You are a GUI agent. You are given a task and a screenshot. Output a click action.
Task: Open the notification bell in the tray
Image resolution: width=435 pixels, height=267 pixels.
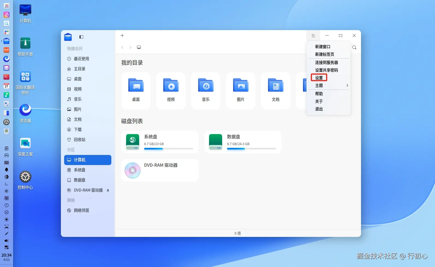(7, 170)
